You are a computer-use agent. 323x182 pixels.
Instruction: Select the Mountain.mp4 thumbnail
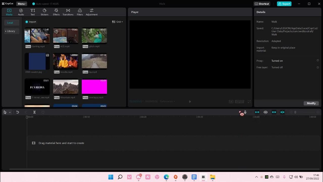66,87
